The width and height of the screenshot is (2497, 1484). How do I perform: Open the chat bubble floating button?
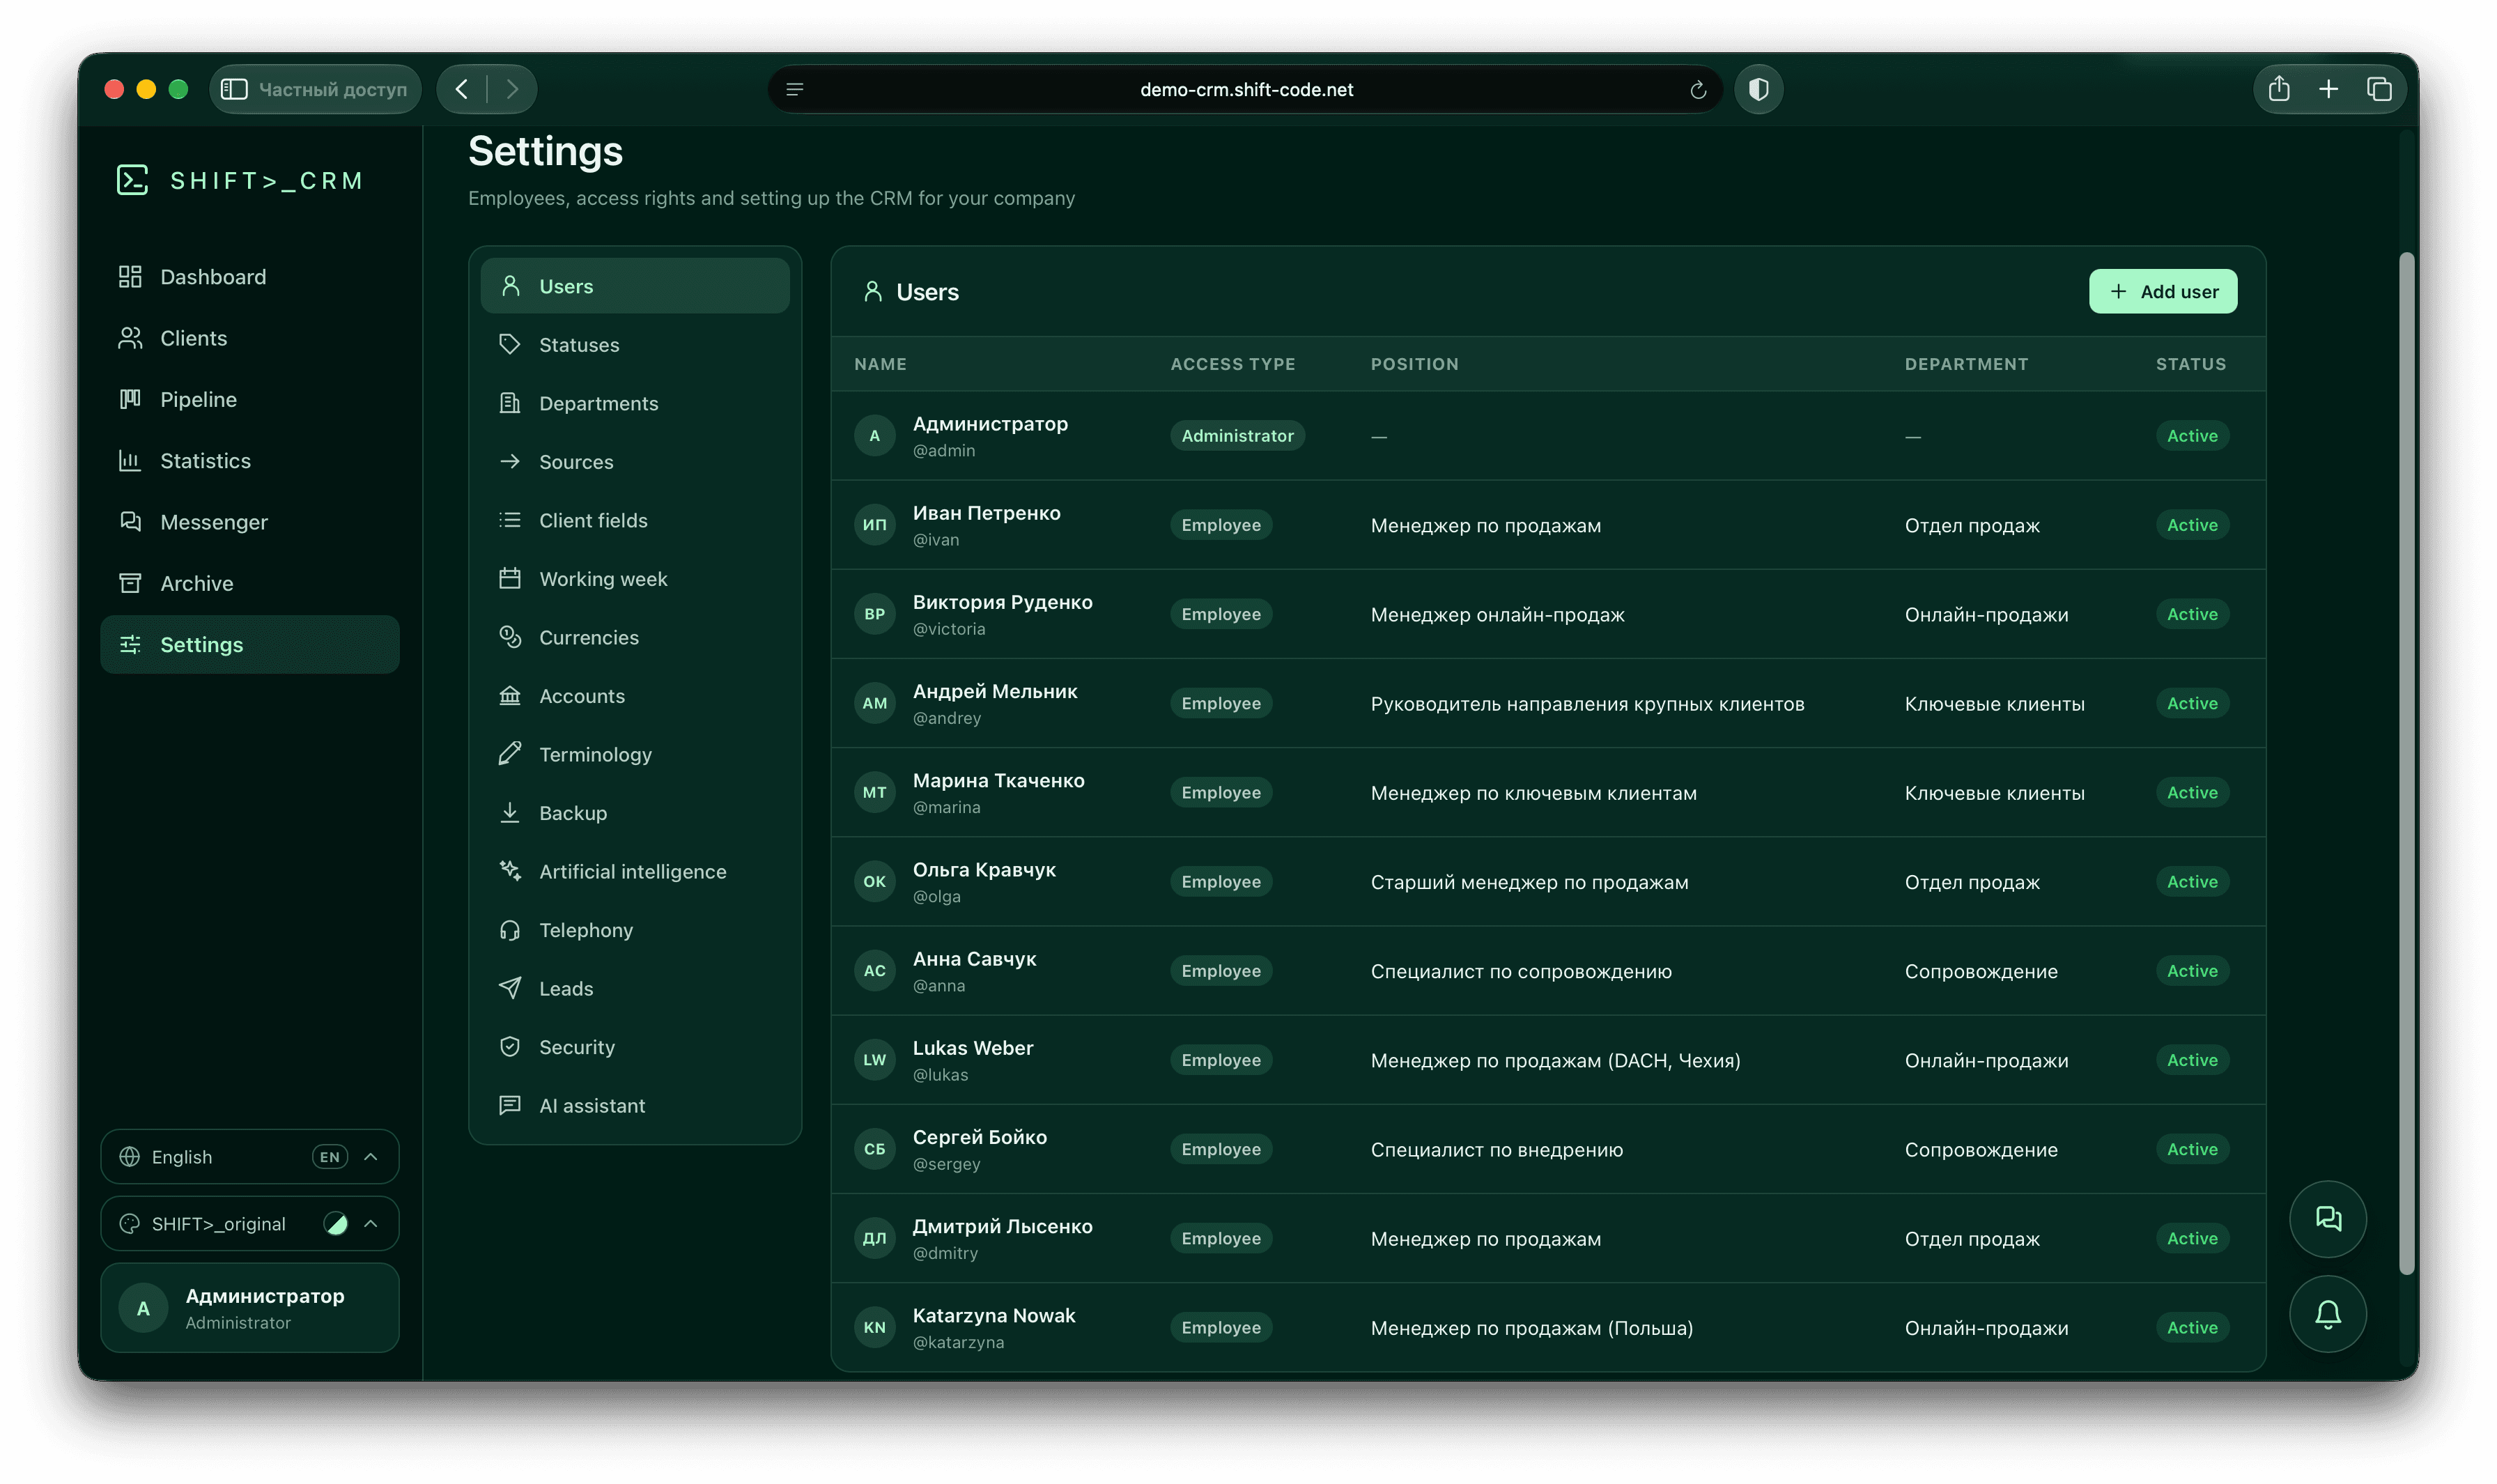point(2327,1218)
